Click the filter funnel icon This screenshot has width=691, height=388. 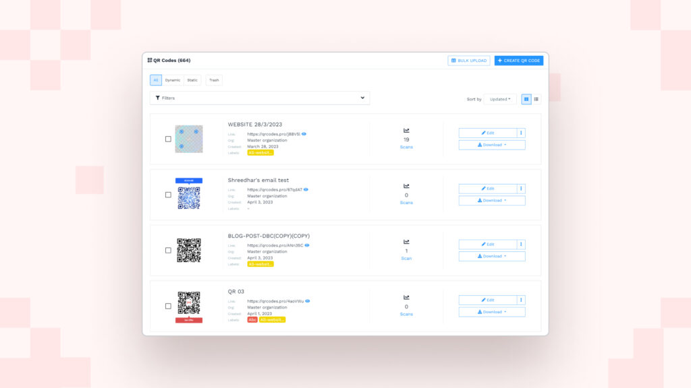158,98
